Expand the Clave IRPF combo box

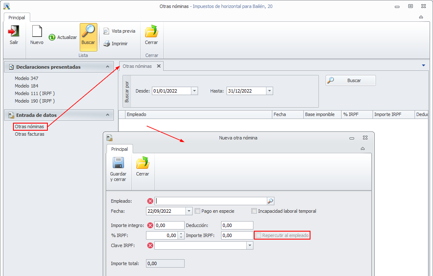point(250,245)
